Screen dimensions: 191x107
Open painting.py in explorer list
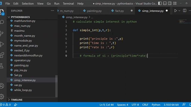[x=21, y=65]
